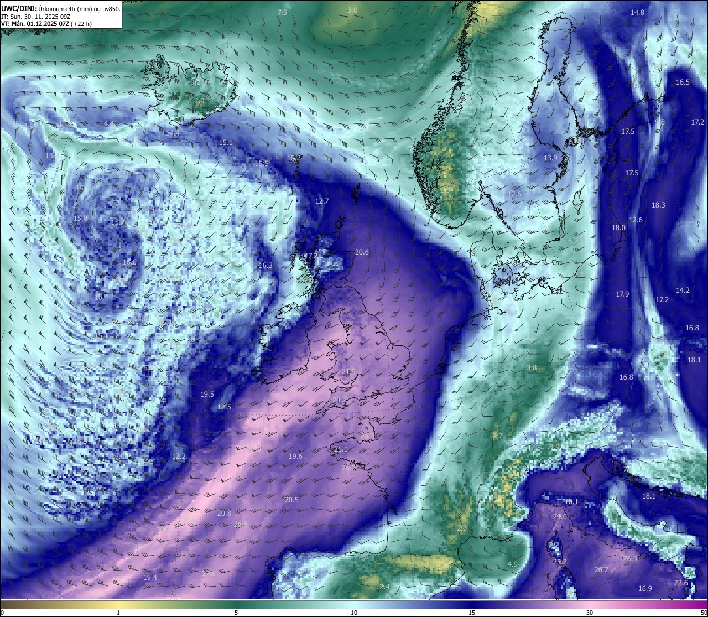Click the 12.5 value on the map
The width and height of the screenshot is (708, 617).
[224, 407]
